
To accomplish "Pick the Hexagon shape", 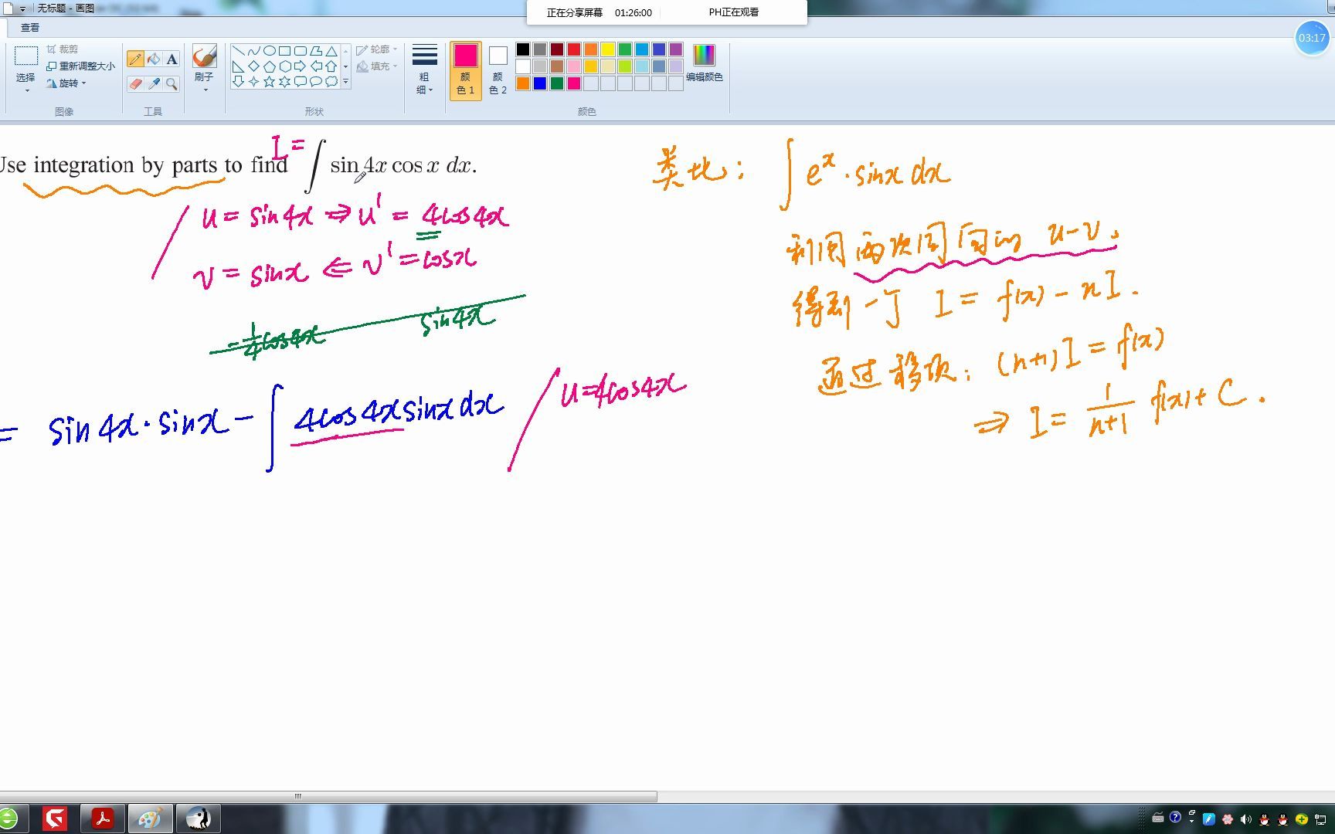I will tap(284, 66).
